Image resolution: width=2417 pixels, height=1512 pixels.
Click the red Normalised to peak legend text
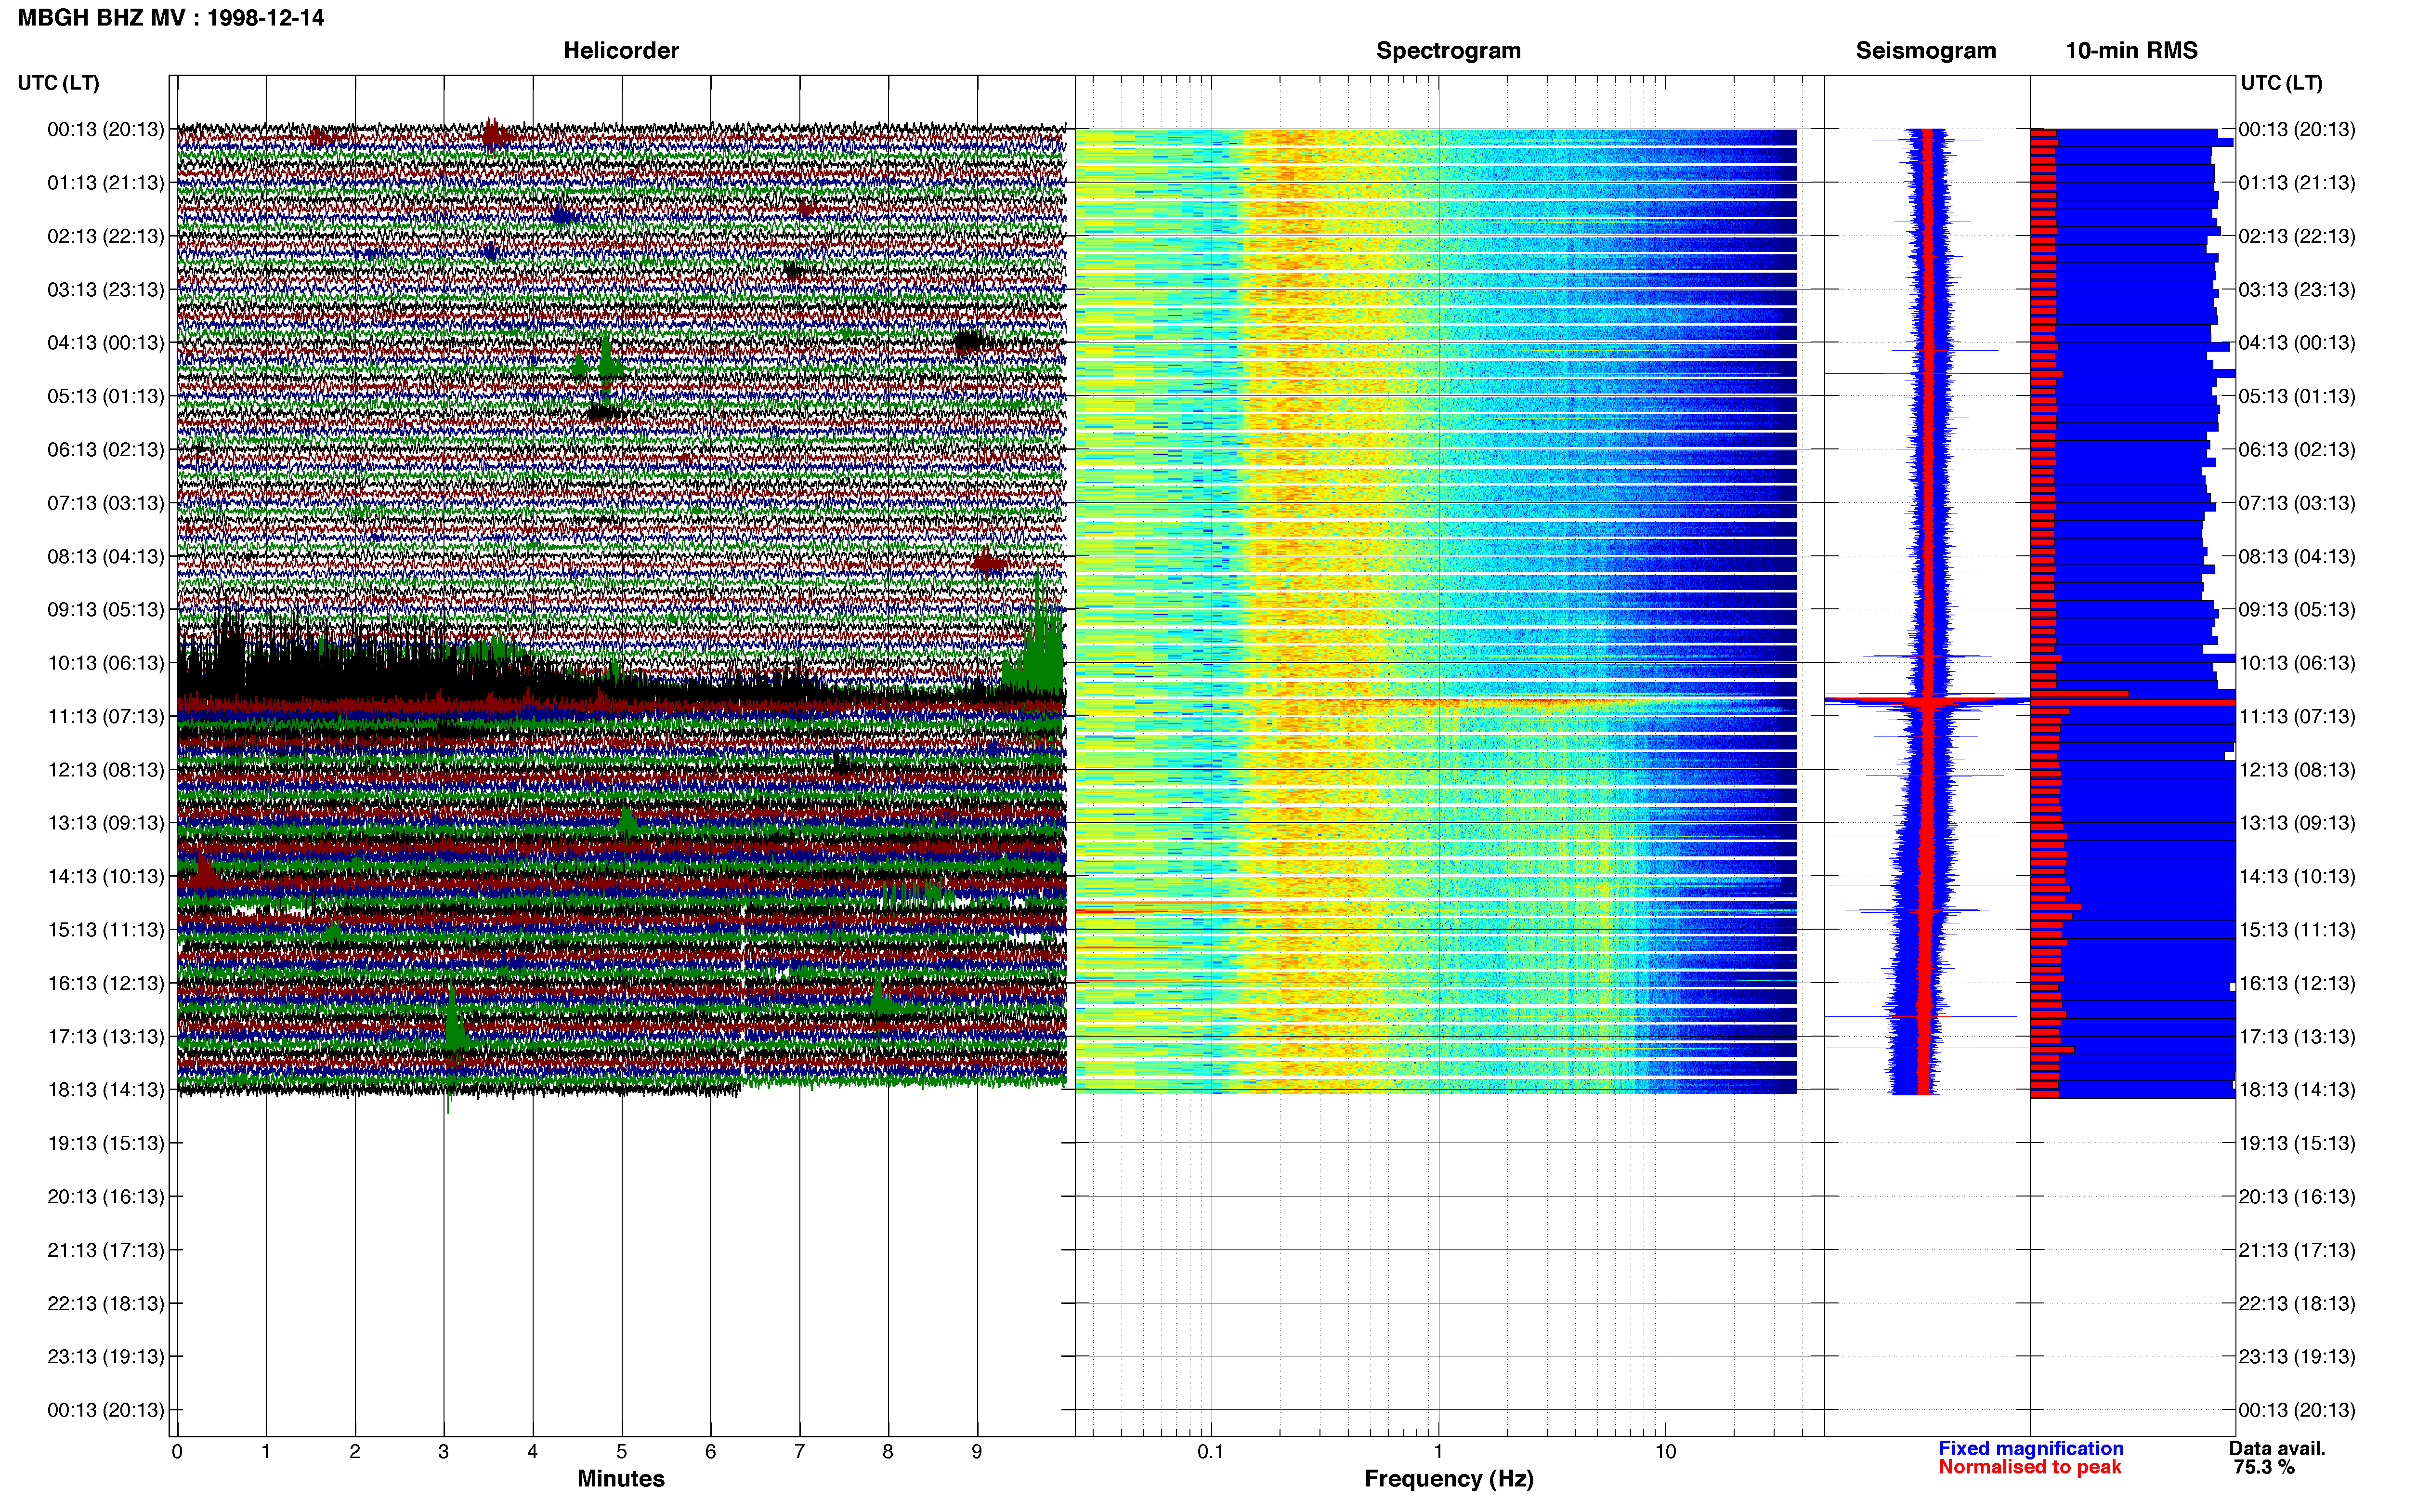coord(2029,1467)
